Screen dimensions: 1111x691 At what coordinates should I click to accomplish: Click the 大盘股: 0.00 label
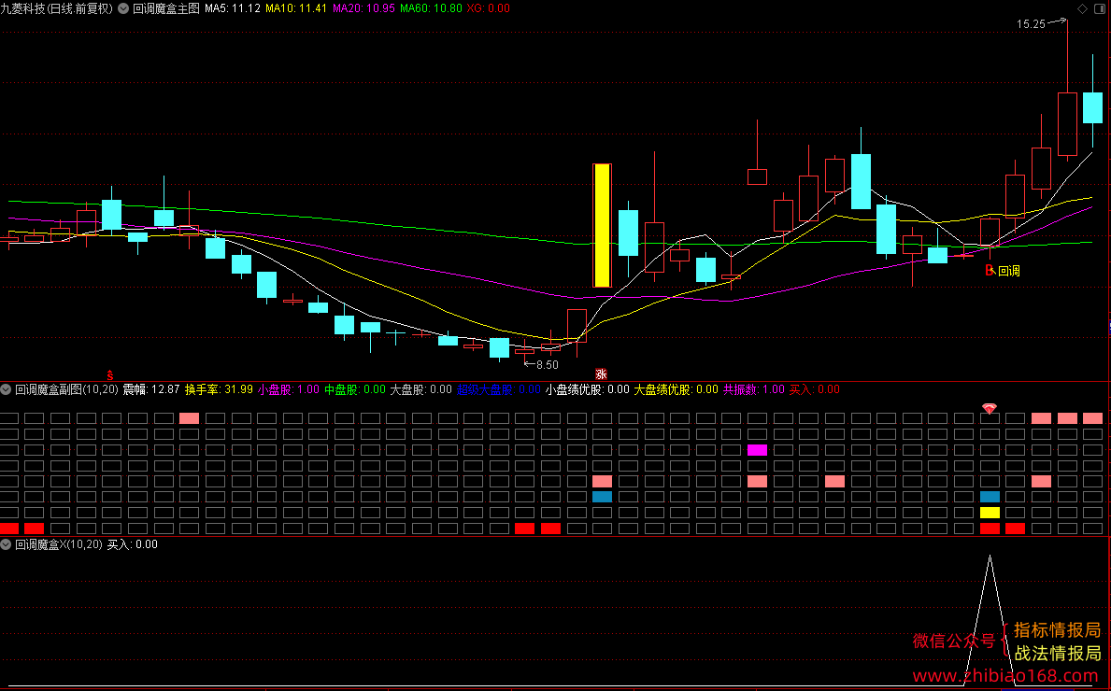click(x=420, y=389)
